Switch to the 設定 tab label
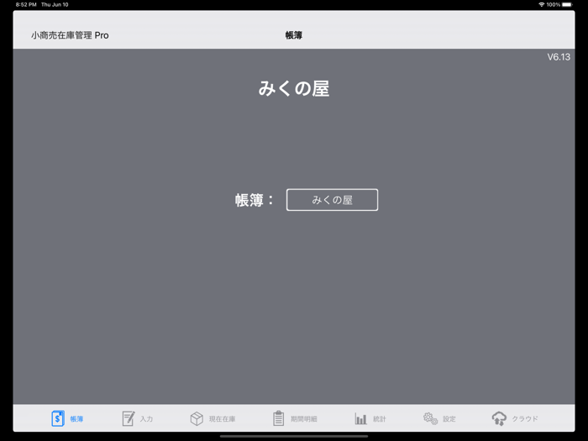This screenshot has width=588, height=441. click(x=449, y=419)
